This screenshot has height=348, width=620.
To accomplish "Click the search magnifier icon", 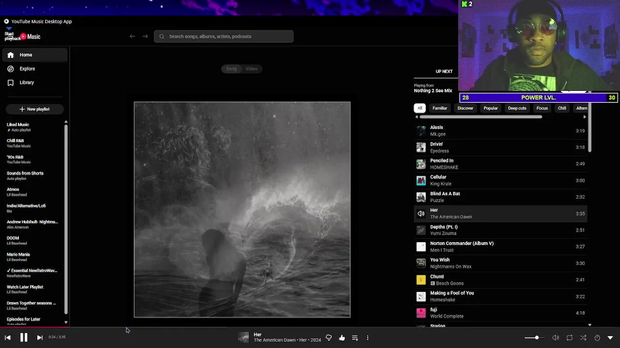I will coord(162,36).
